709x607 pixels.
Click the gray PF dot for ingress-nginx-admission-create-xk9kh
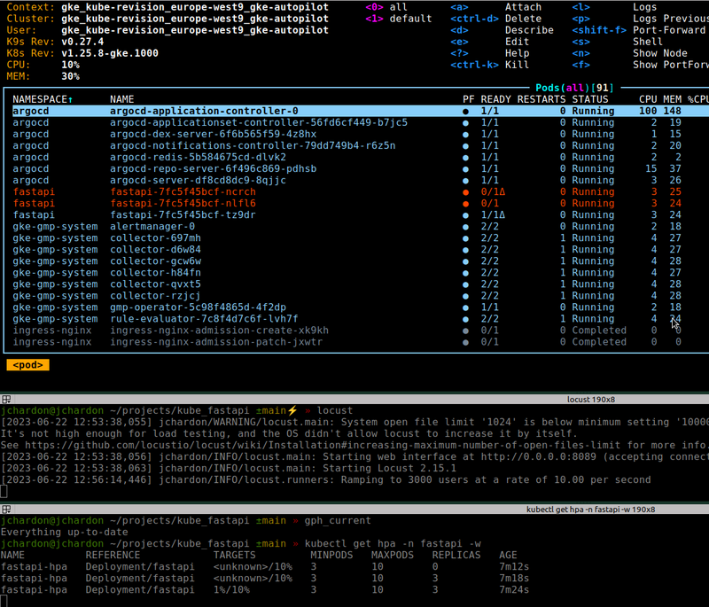click(466, 331)
